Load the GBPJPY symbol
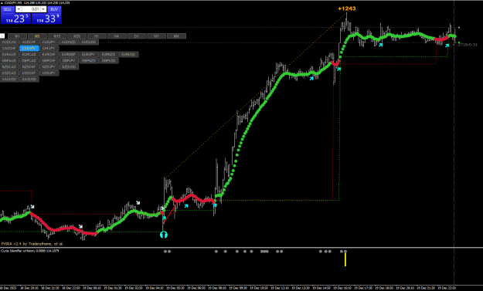The height and width of the screenshot is (291, 483). pyautogui.click(x=69, y=61)
